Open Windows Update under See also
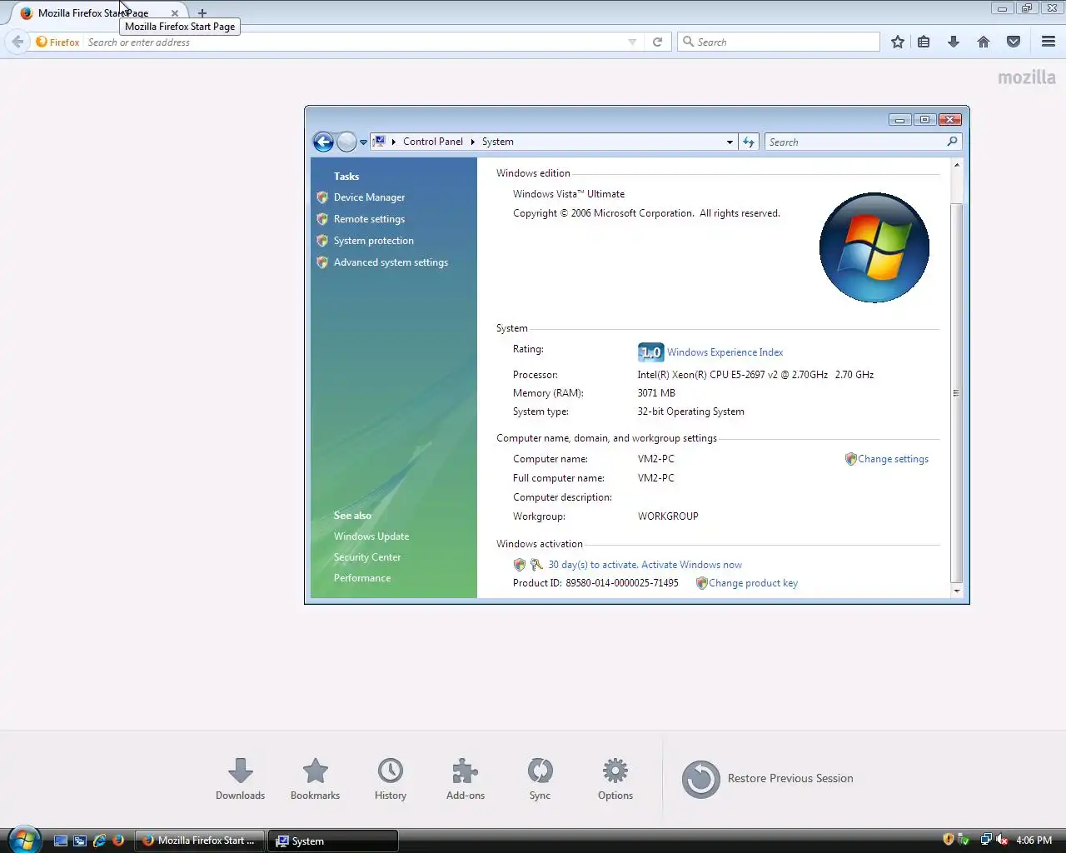Screen dimensions: 1066x853 [371, 536]
